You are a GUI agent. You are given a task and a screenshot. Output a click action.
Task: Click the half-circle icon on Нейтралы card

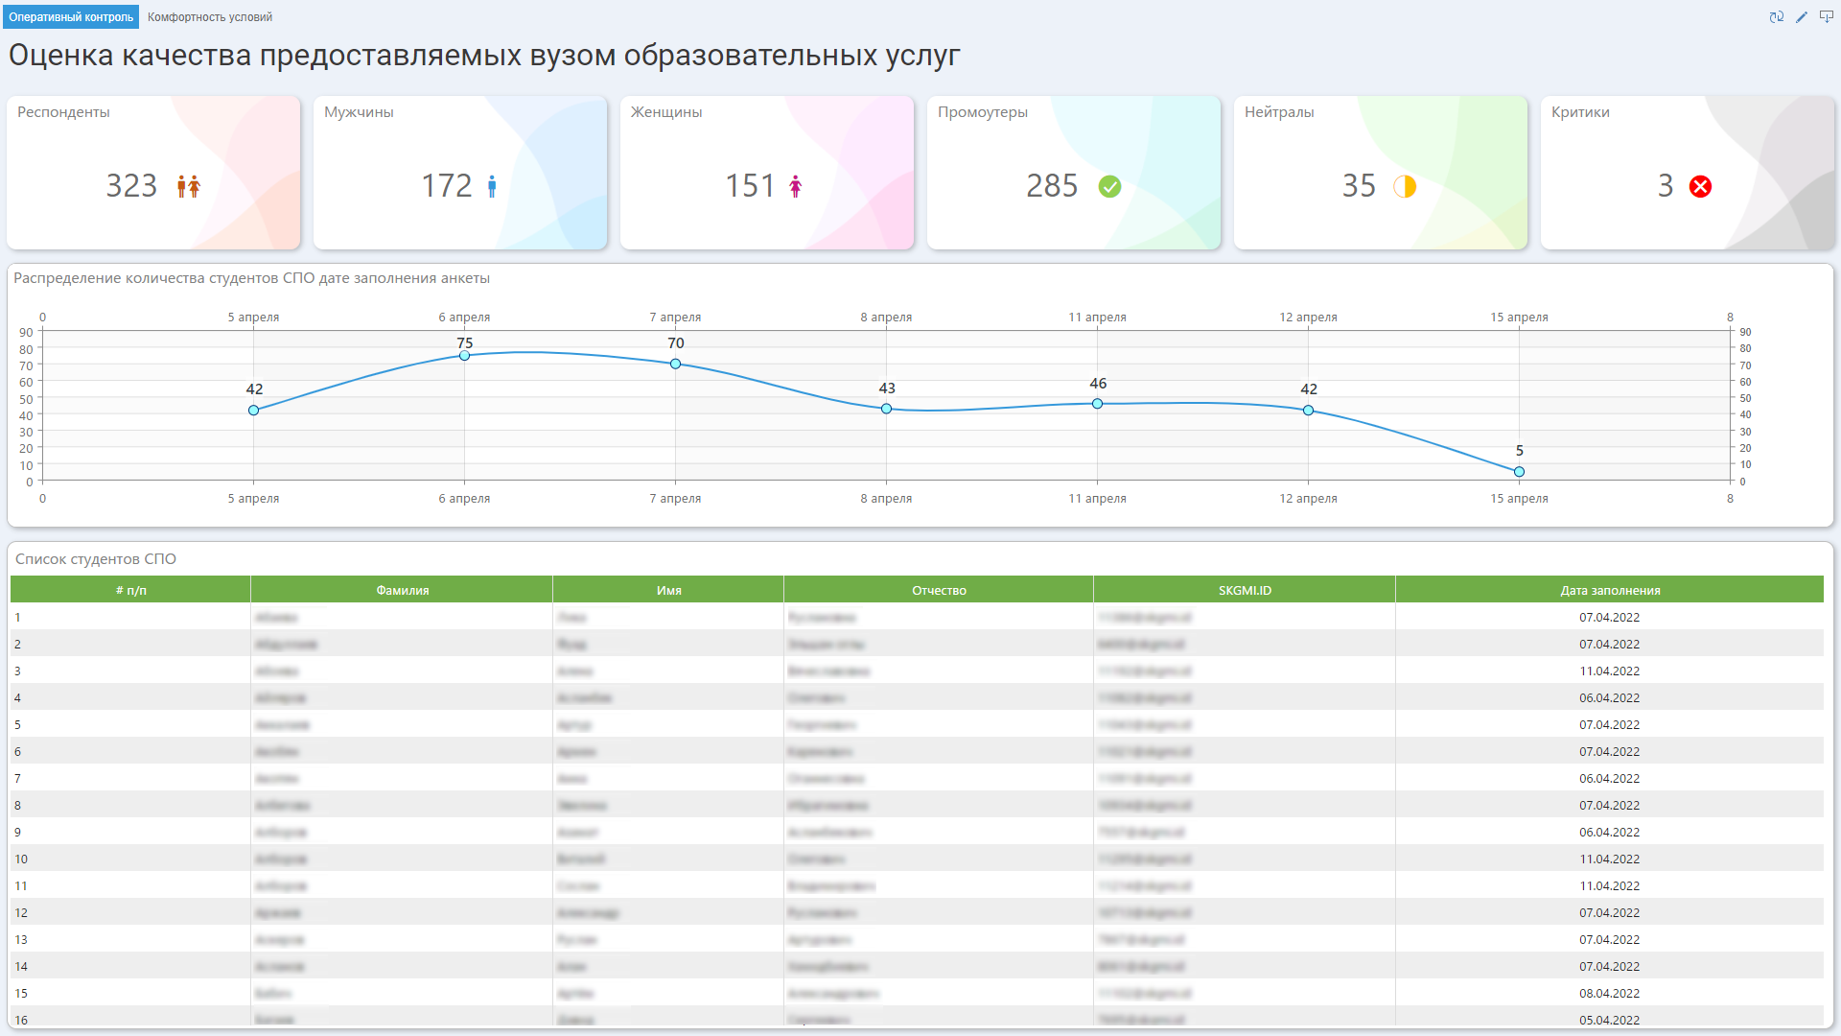pyautogui.click(x=1407, y=187)
